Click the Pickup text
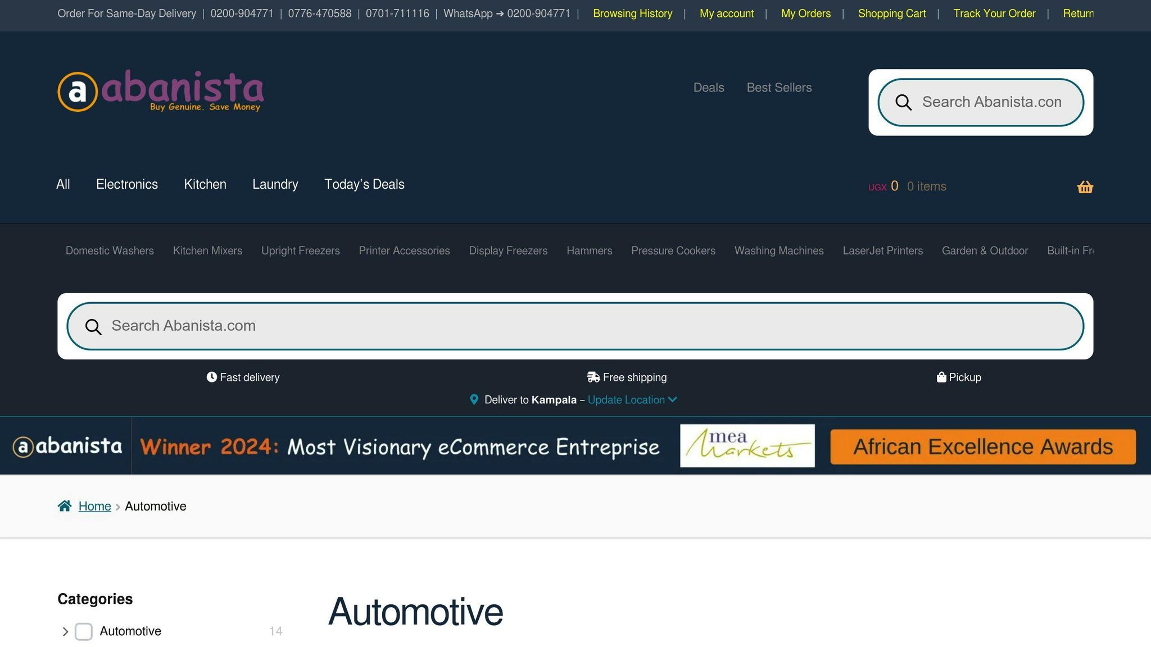The height and width of the screenshot is (647, 1151). tap(965, 377)
